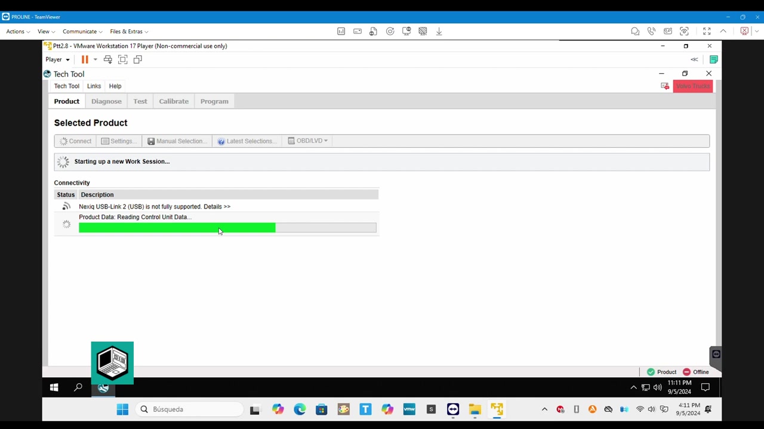Enter VMware full screen mode
764x429 pixels.
[122, 60]
